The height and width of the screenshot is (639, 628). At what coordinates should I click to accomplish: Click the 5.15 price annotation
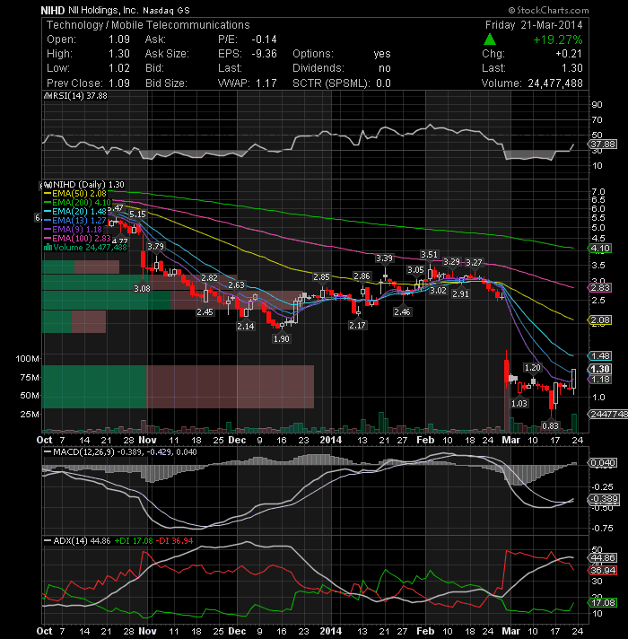[x=137, y=214]
